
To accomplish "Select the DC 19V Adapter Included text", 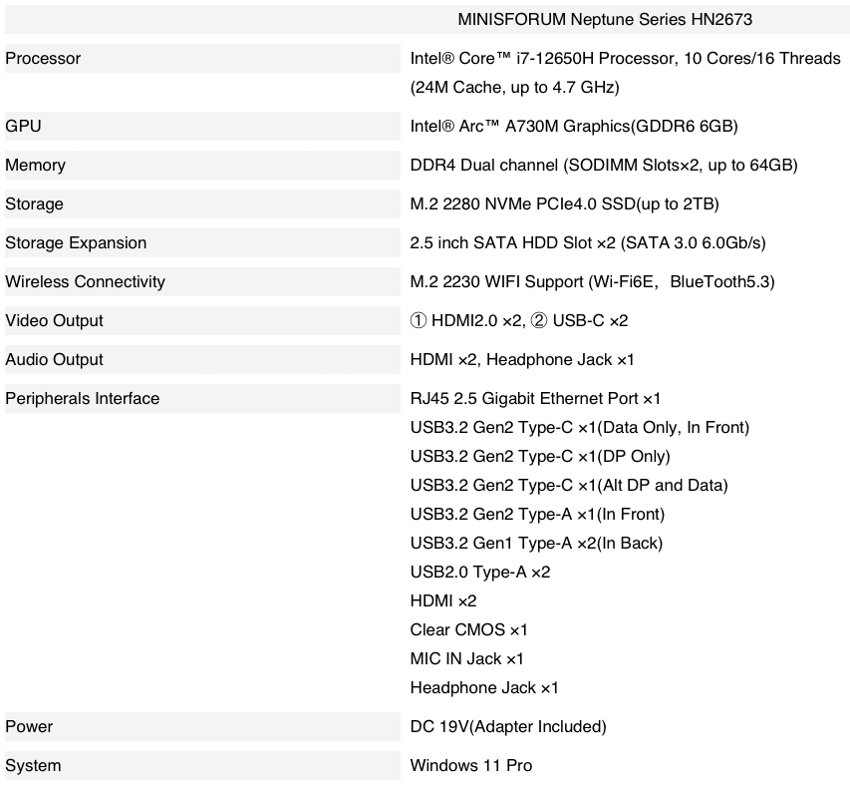I will point(507,727).
